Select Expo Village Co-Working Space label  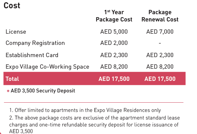click(x=47, y=67)
